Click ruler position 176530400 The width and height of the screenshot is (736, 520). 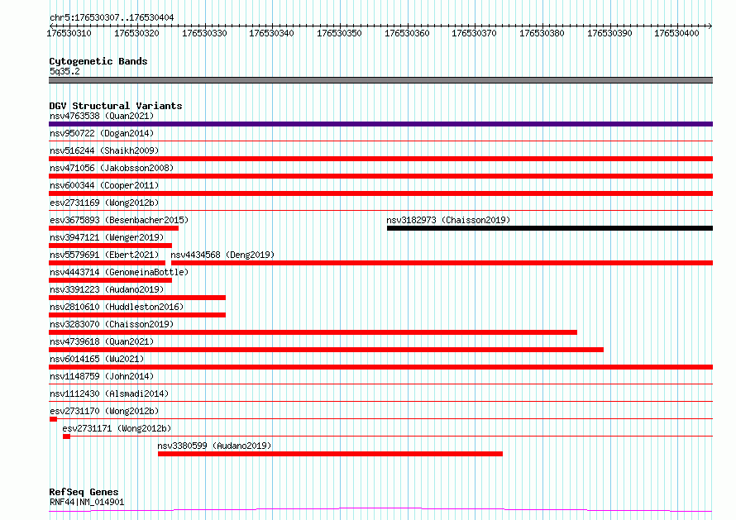(676, 33)
